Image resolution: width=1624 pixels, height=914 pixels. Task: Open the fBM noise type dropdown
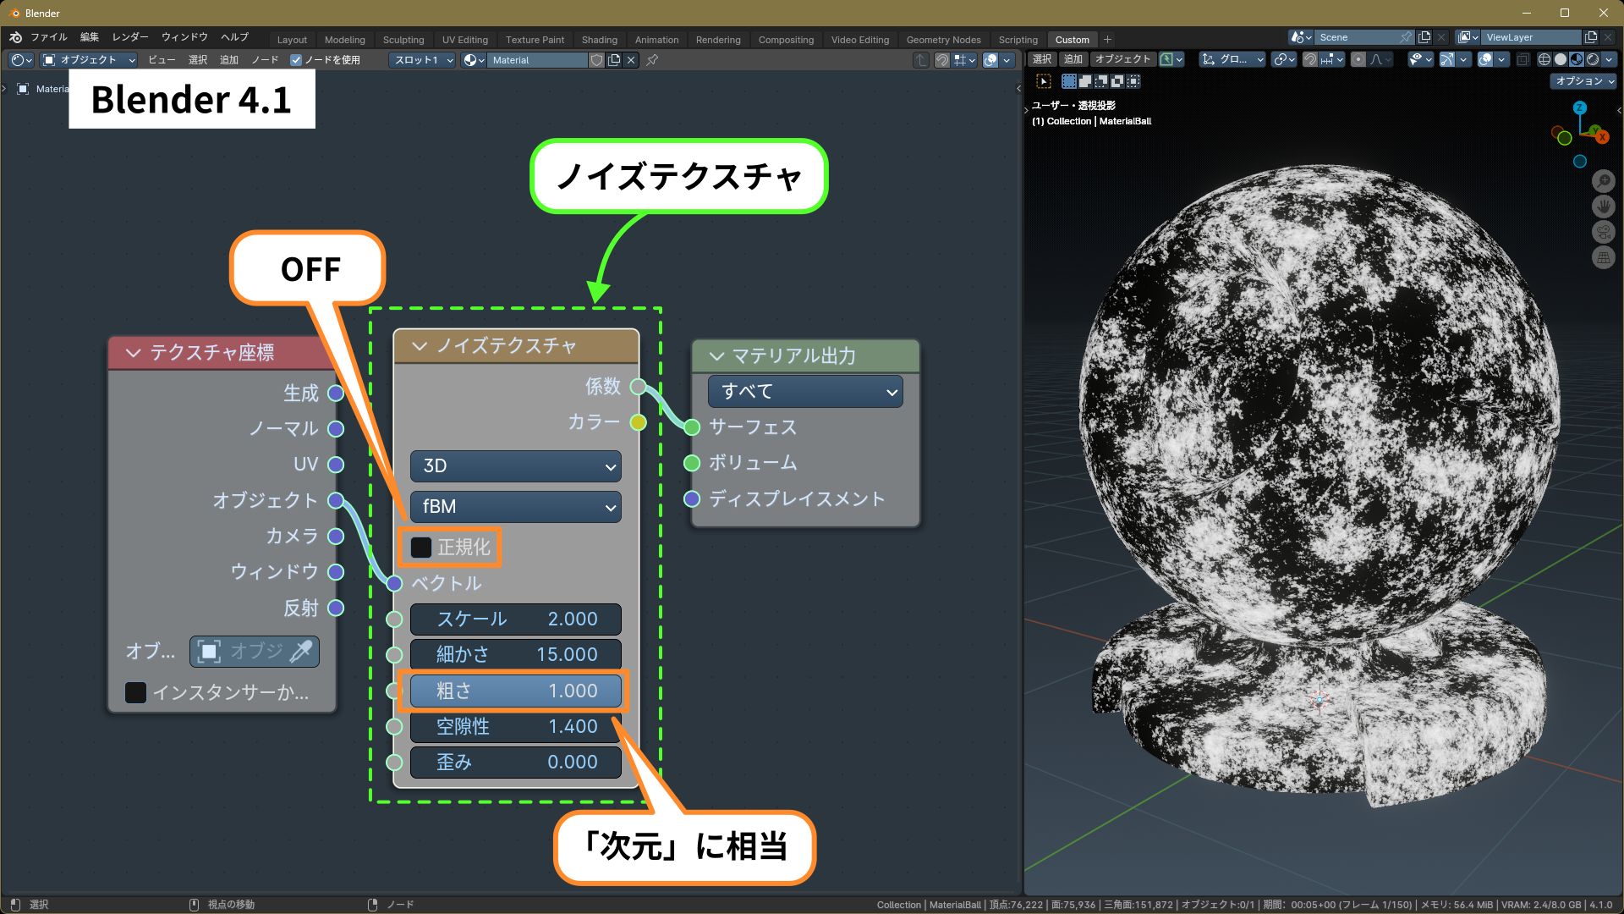tap(515, 507)
